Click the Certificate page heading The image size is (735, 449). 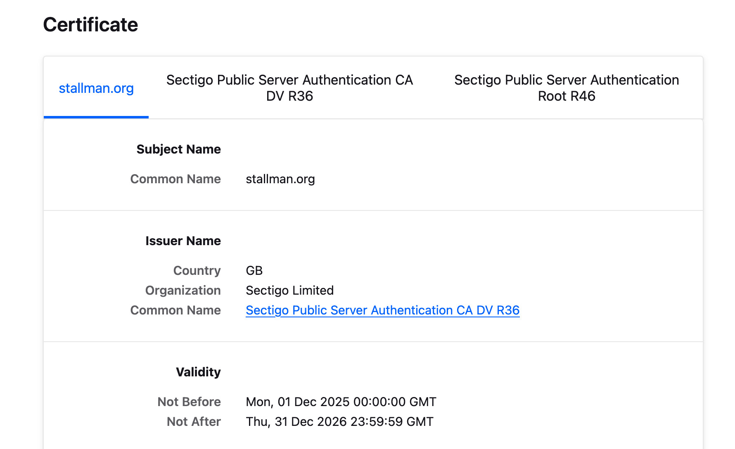[x=90, y=25]
